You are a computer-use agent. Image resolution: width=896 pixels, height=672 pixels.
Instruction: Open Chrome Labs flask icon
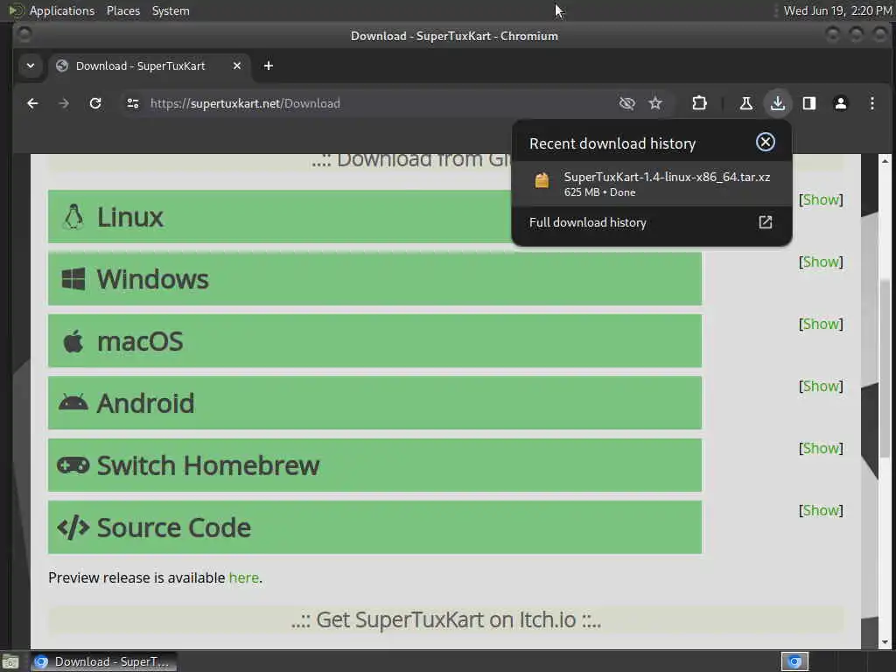click(745, 103)
